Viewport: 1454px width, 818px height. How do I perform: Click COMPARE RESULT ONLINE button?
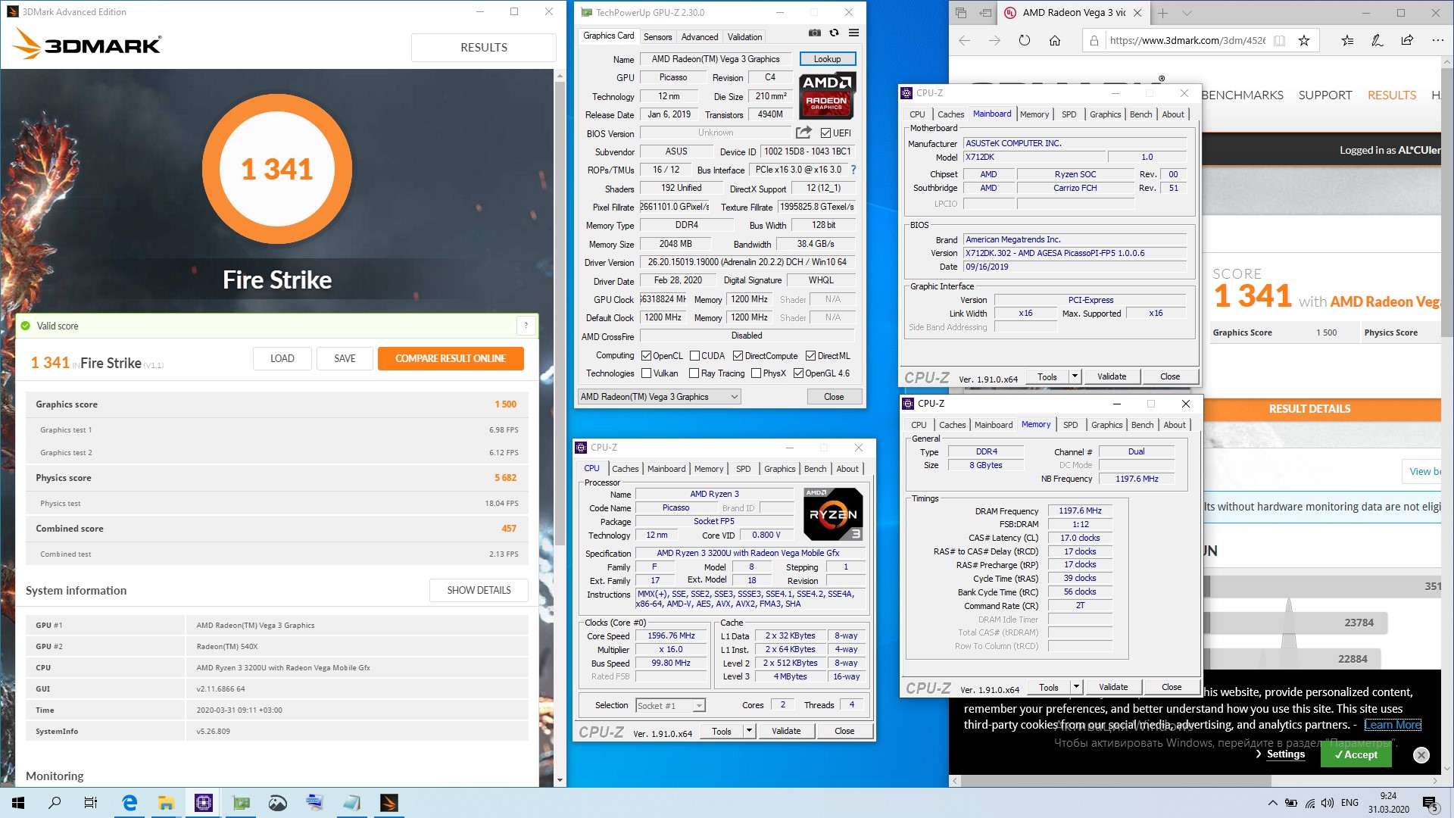click(451, 358)
